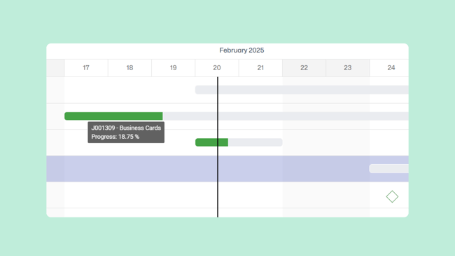Click the February 2025 month title
This screenshot has height=256, width=455.
coord(241,50)
